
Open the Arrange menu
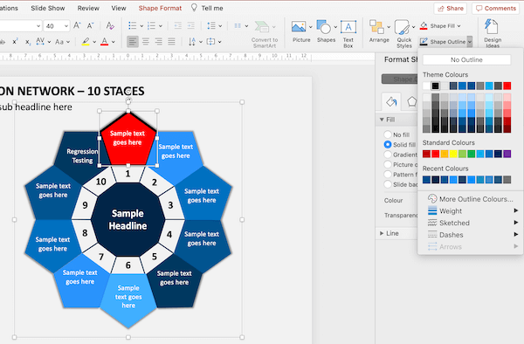coord(379,31)
